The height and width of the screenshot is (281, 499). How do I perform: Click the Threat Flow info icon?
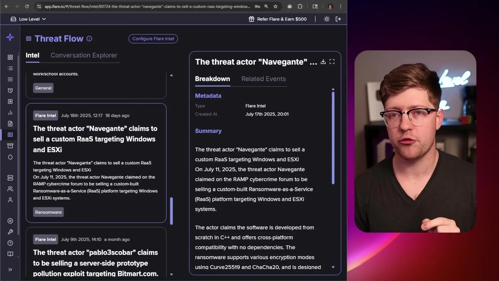(x=89, y=39)
